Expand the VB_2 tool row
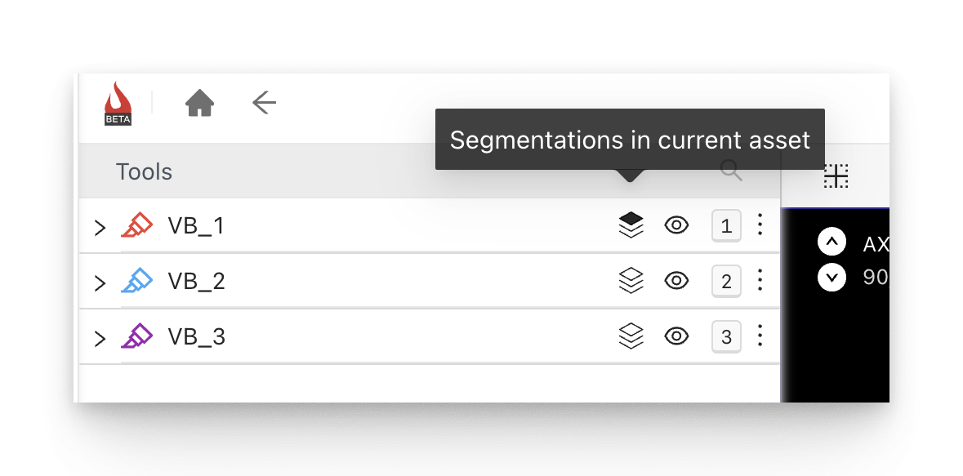This screenshot has width=963, height=476. pyautogui.click(x=100, y=282)
